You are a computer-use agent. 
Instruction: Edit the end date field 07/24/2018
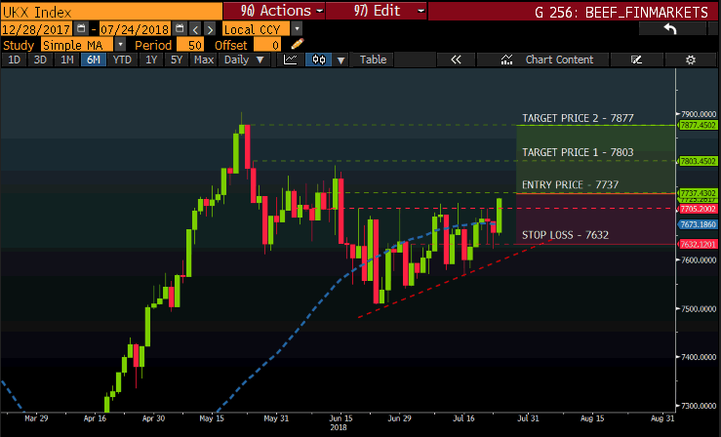(135, 29)
